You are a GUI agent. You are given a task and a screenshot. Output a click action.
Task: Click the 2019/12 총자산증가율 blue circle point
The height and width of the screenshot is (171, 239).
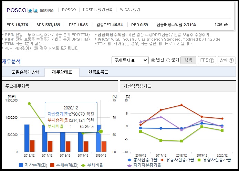tap(202, 123)
